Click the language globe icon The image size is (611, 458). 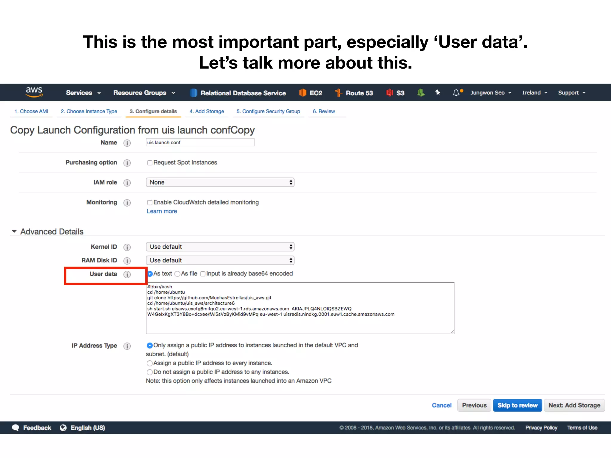click(63, 428)
